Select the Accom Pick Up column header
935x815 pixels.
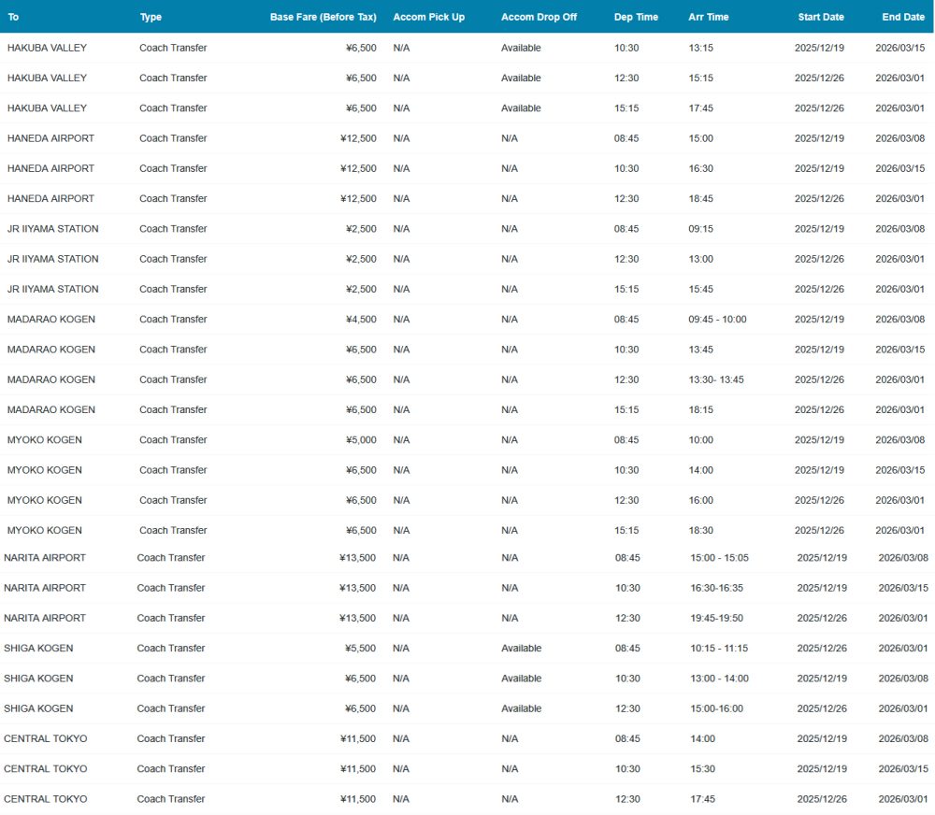pos(428,17)
